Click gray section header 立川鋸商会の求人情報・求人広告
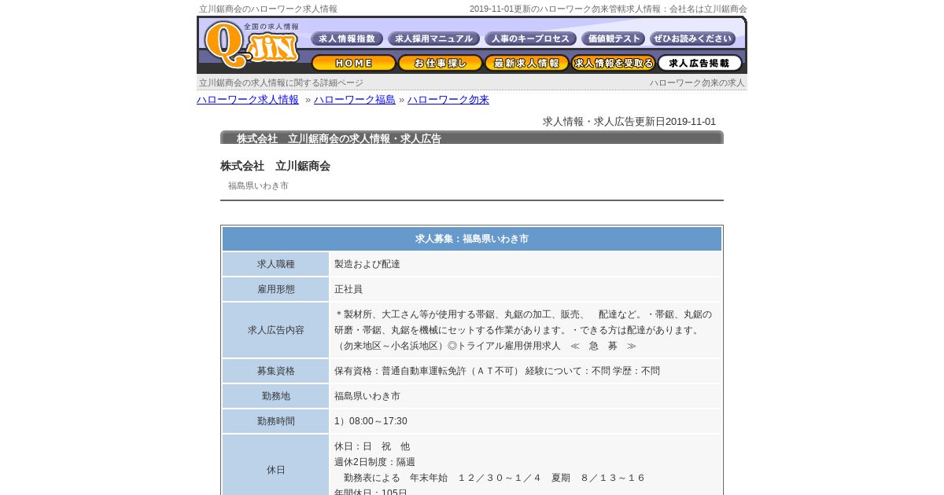The height and width of the screenshot is (495, 944). pos(472,137)
